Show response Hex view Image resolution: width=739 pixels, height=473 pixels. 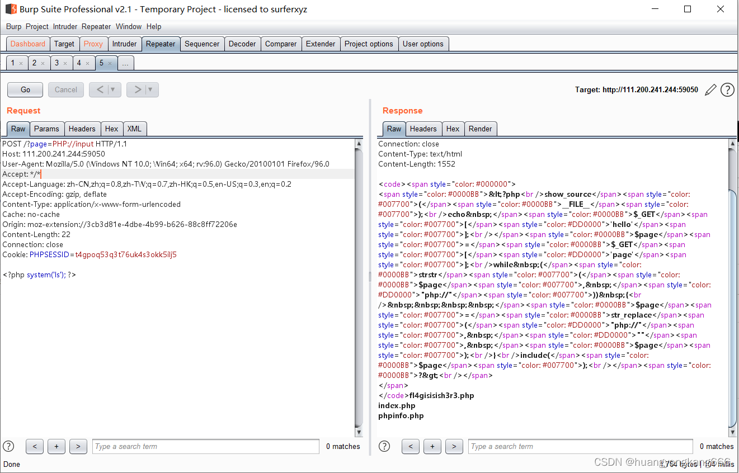[453, 129]
